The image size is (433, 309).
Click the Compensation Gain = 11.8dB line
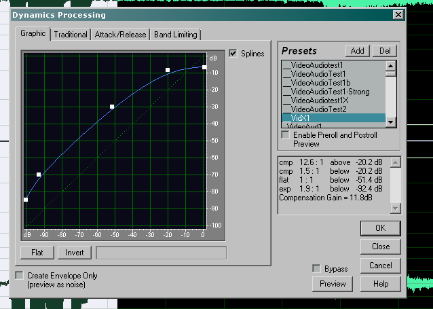coord(326,198)
